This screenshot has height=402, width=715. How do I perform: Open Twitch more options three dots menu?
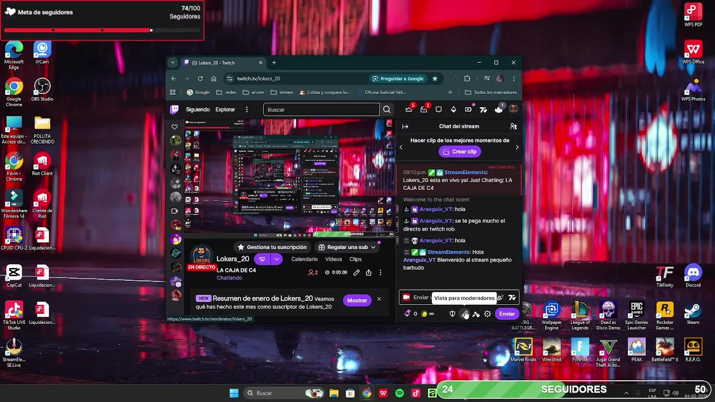click(246, 109)
